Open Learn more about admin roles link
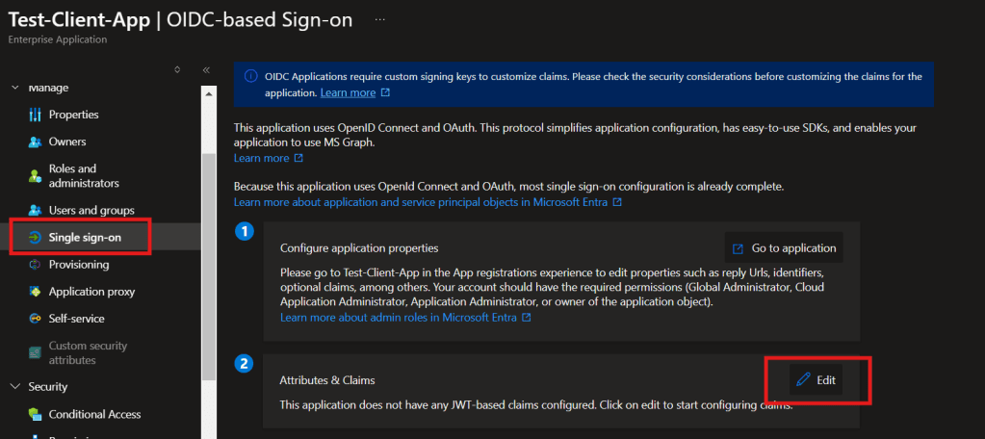The height and width of the screenshot is (439, 985). tap(399, 318)
